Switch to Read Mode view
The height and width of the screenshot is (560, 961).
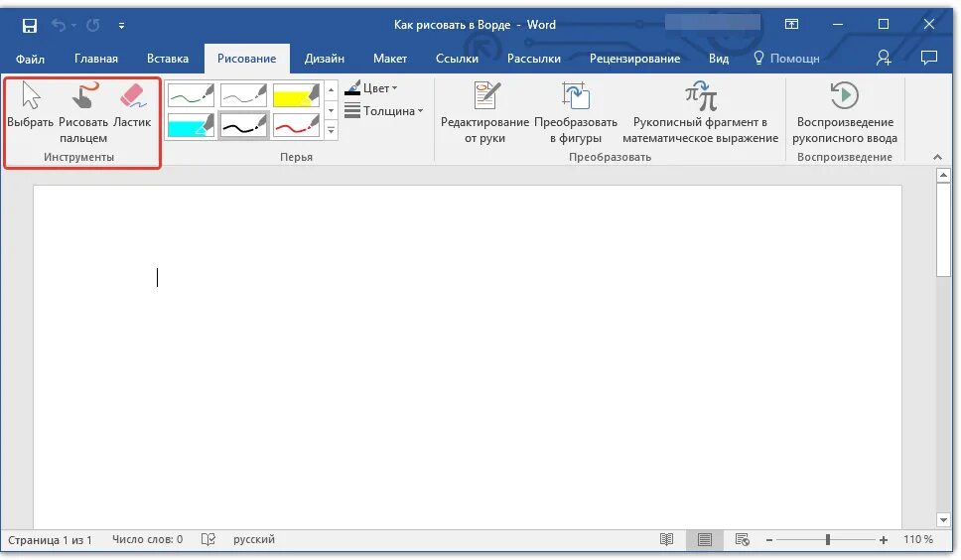click(x=666, y=540)
